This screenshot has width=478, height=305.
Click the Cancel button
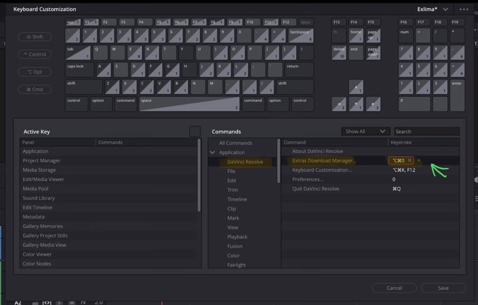[x=394, y=288]
